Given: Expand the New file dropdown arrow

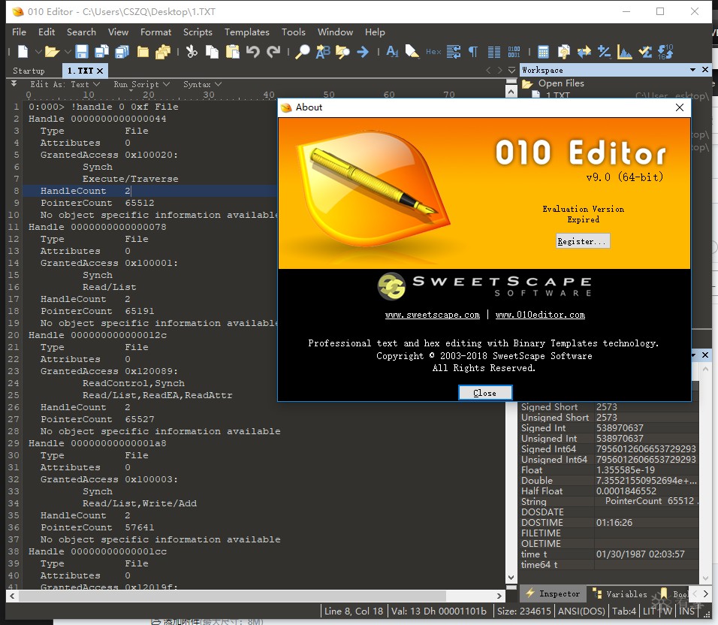Looking at the screenshot, I should [x=38, y=52].
